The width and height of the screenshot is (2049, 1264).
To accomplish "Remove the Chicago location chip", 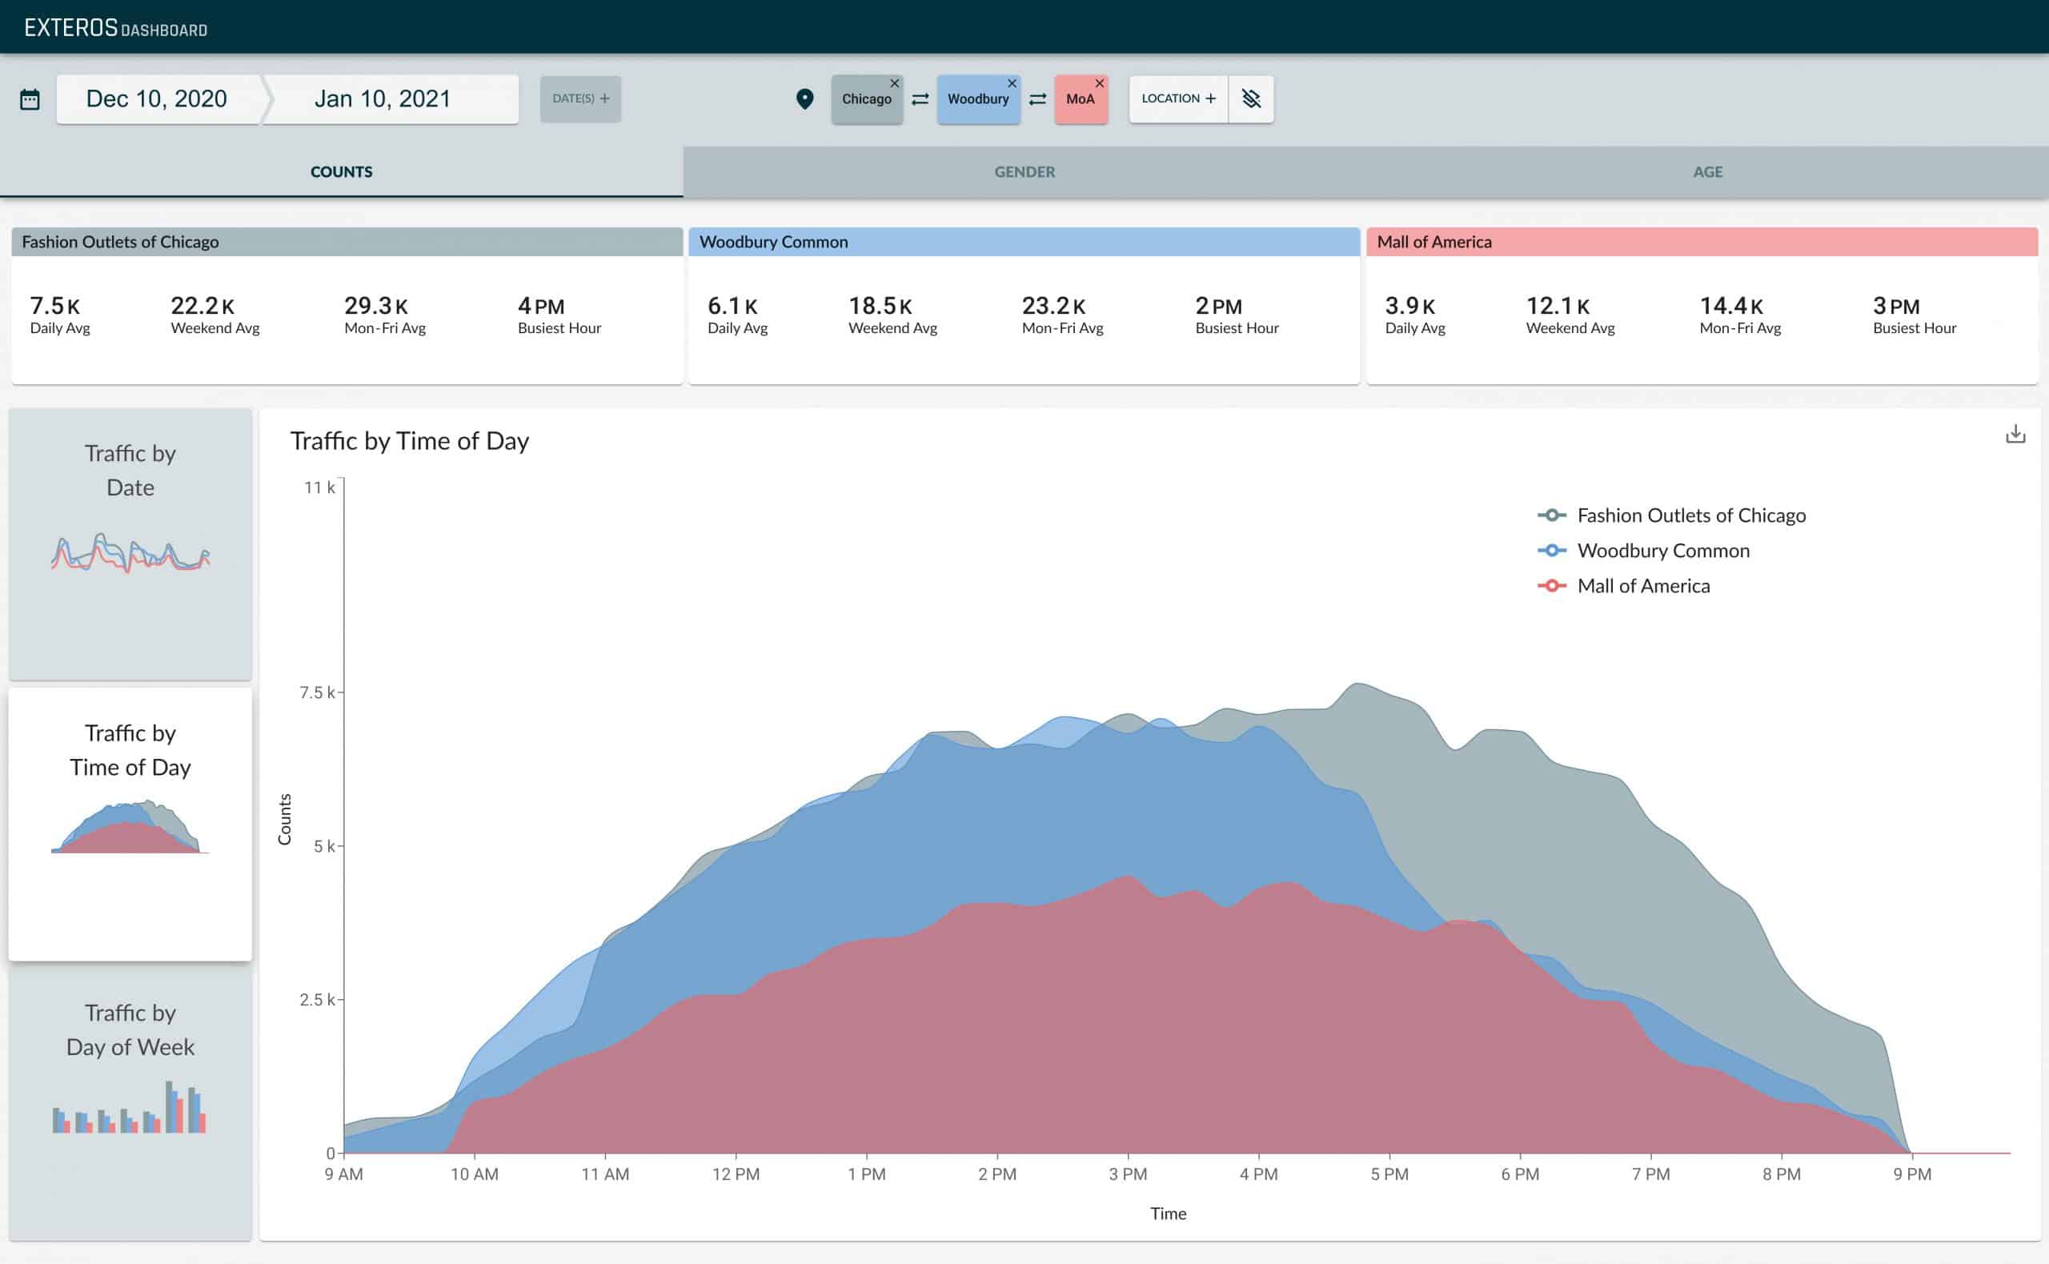I will point(894,83).
